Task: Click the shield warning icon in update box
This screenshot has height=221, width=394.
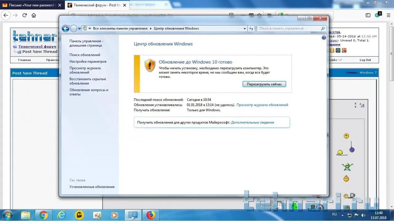Action: 150,65
